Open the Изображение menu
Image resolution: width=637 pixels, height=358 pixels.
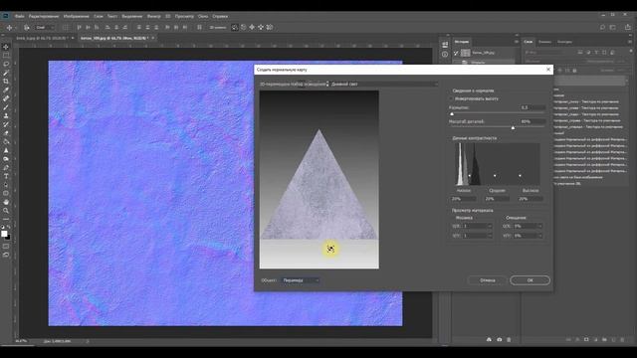[x=76, y=16]
